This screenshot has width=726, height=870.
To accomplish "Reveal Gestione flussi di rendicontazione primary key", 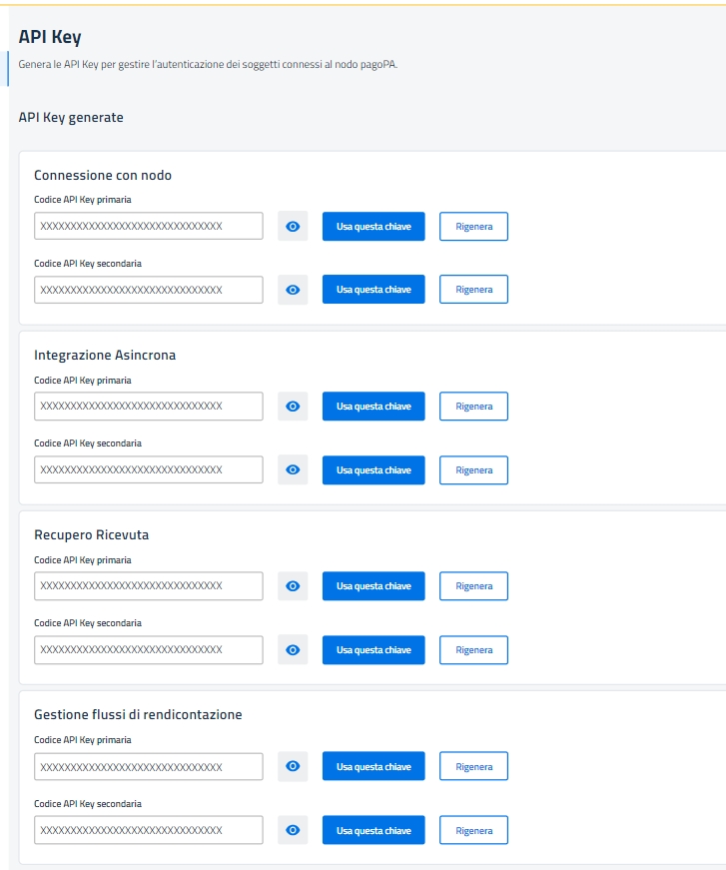I will [x=293, y=766].
